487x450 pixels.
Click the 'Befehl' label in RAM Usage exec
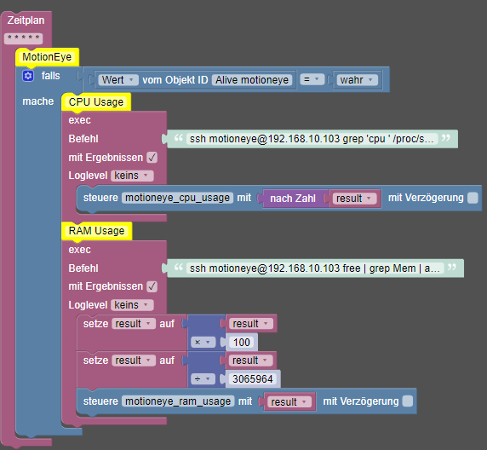(83, 268)
